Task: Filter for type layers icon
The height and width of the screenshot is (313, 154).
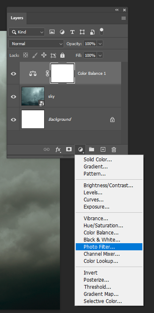Action: (x=72, y=32)
